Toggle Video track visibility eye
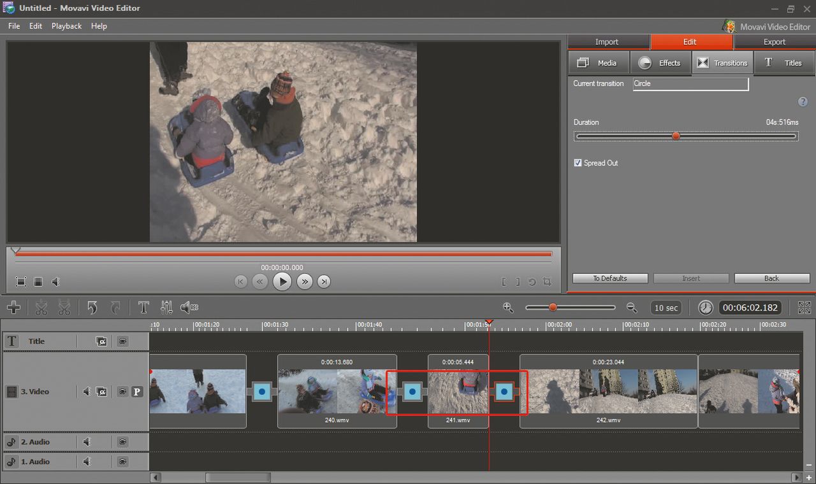This screenshot has width=816, height=484. click(122, 392)
